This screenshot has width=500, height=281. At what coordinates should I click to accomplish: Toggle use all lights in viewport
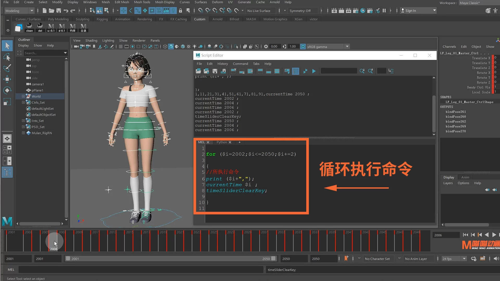point(195,47)
